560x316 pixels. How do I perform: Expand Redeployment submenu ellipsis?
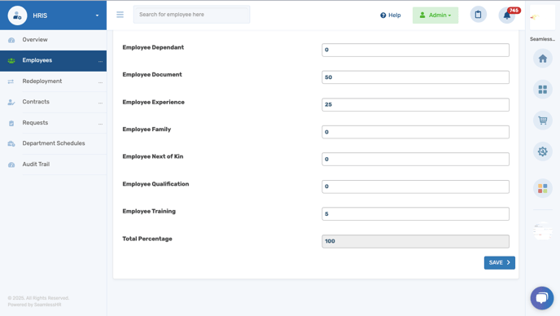click(x=100, y=82)
